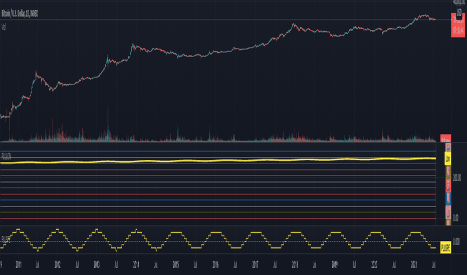Click the yellow PLUSPE price-scale badge
The width and height of the screenshot is (467, 275).
(445, 247)
